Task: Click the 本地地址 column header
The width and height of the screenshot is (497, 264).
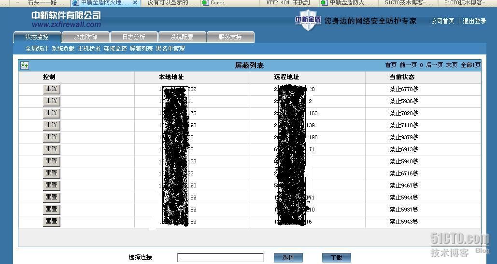Action: click(171, 77)
